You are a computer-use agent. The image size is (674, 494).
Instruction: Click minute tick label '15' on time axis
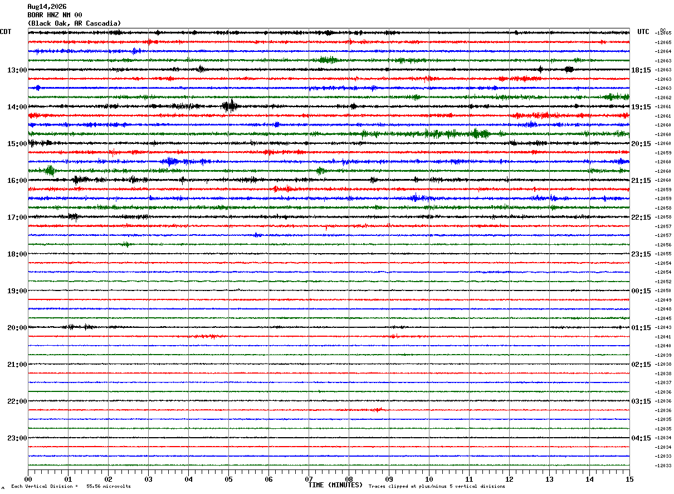click(629, 479)
